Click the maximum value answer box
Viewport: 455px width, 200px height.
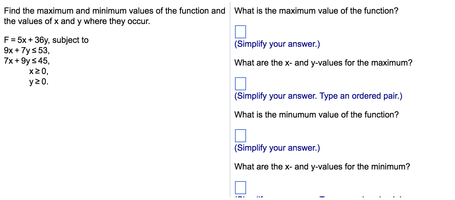click(x=240, y=32)
